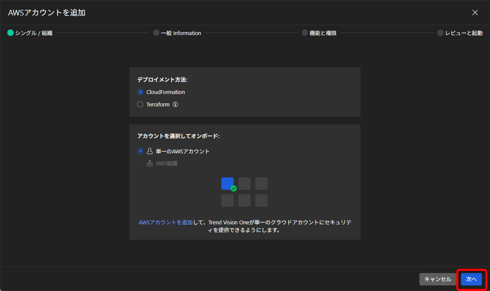Pick the greyed-out AWS組織 radio button
The width and height of the screenshot is (490, 291).
[x=140, y=163]
